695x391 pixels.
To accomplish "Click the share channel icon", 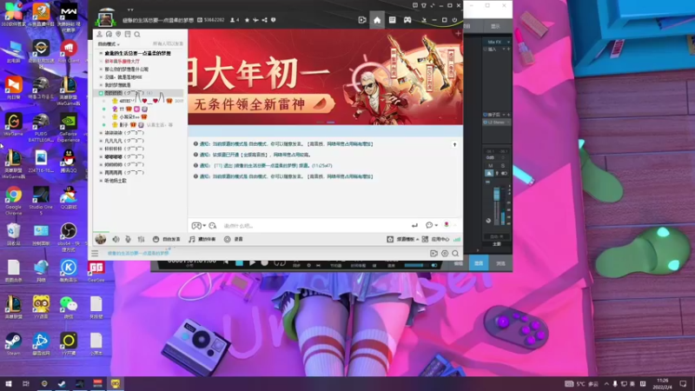I will tap(265, 20).
